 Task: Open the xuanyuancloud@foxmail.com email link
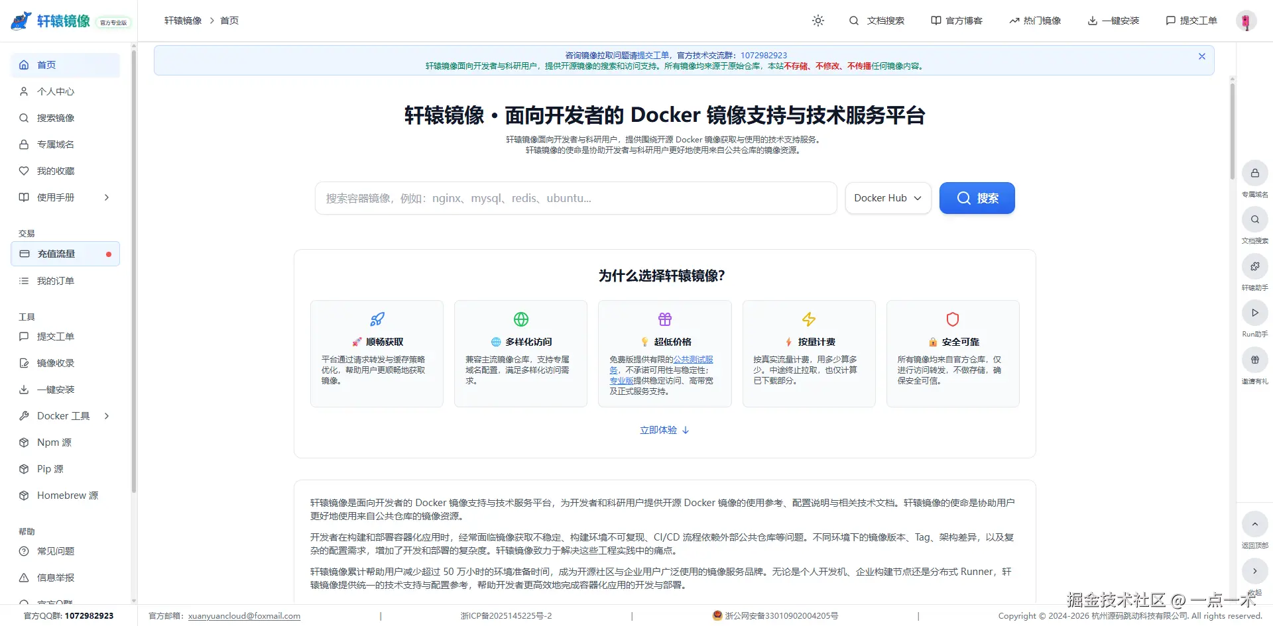coord(244,615)
